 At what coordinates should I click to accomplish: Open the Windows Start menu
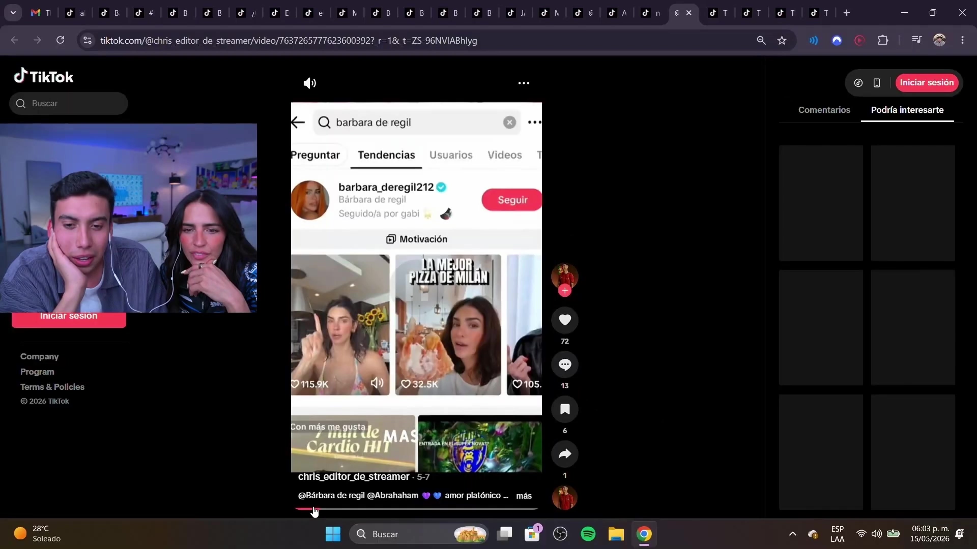coord(333,534)
